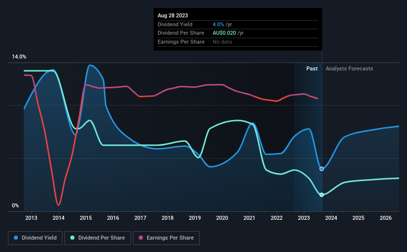
Task: Toggle the Dividend Per Share legend button
Action: pyautogui.click(x=98, y=238)
